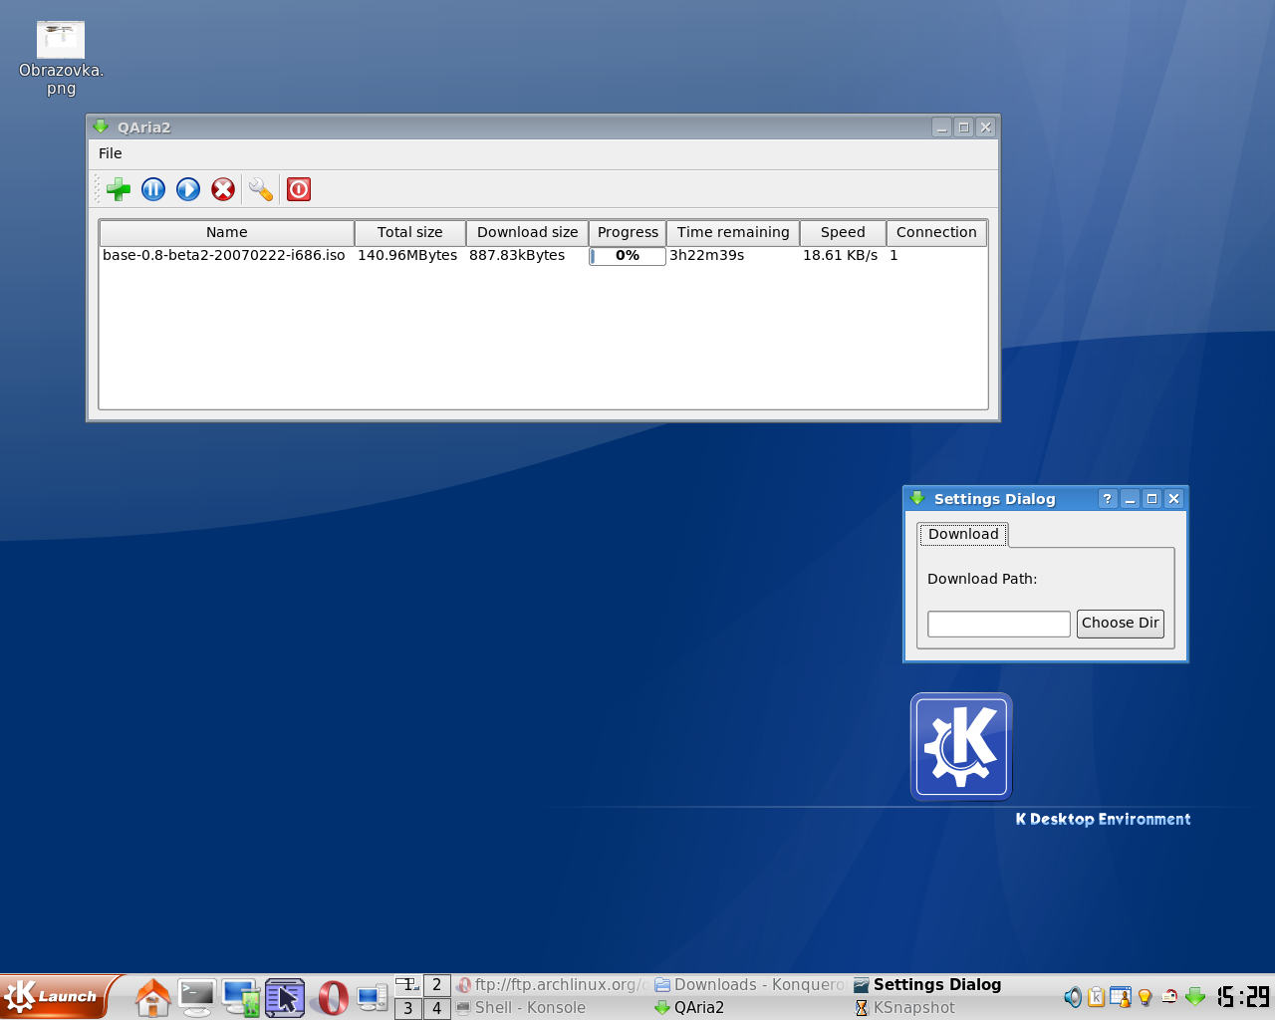Open the File menu in QAria2
The height and width of the screenshot is (1020, 1275).
tap(111, 153)
